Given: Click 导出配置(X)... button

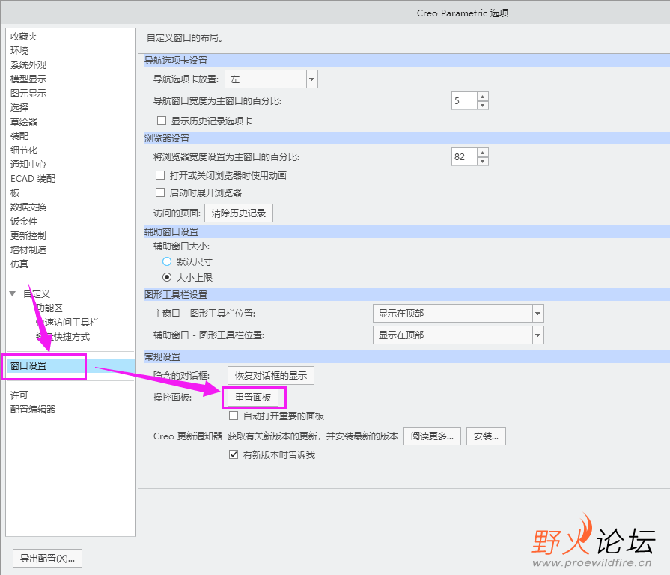Looking at the screenshot, I should (x=47, y=559).
